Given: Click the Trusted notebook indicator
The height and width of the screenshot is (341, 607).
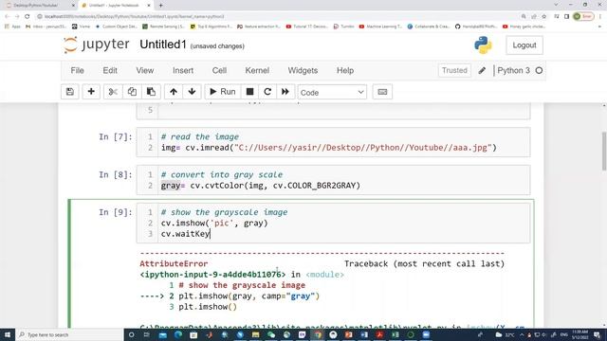Looking at the screenshot, I should coord(454,70).
